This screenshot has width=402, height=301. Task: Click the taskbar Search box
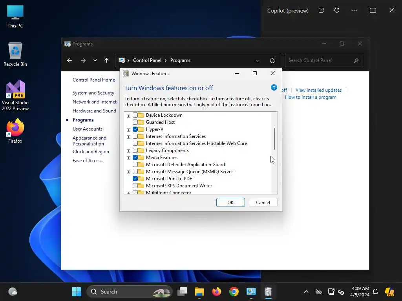pos(130,292)
